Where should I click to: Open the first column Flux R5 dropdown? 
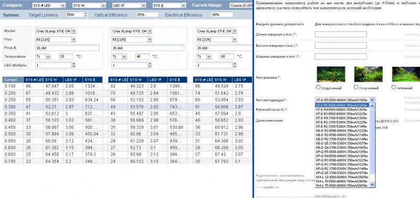tap(56, 39)
